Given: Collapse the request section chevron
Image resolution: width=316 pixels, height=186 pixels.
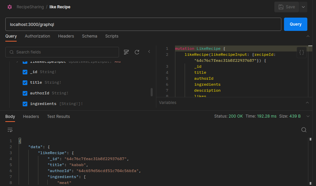Looking at the screenshot, I should [308, 36].
